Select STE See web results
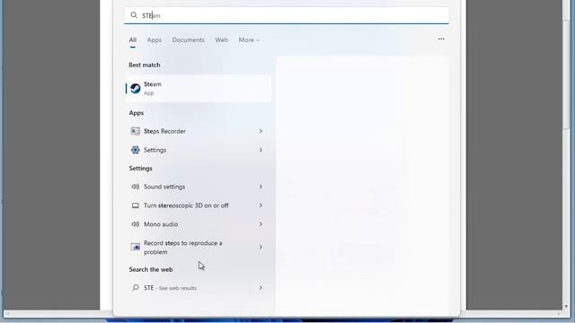 pos(199,288)
